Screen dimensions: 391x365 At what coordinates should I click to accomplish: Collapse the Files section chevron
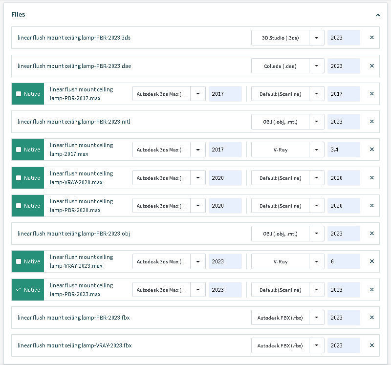378,15
